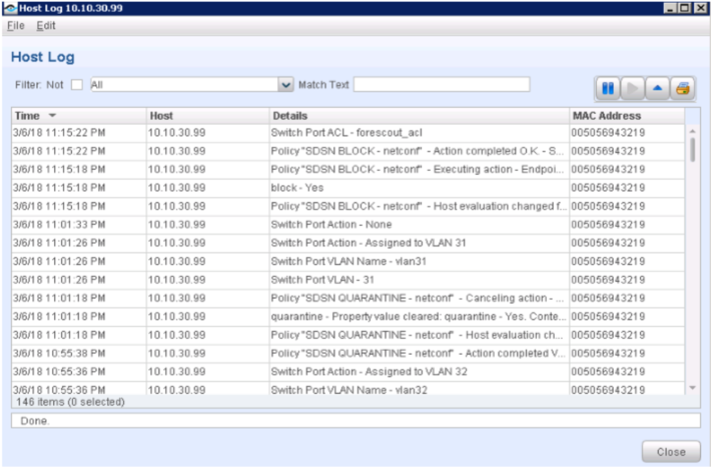The image size is (711, 467).
Task: Click the Host column header
Action: tap(208, 116)
